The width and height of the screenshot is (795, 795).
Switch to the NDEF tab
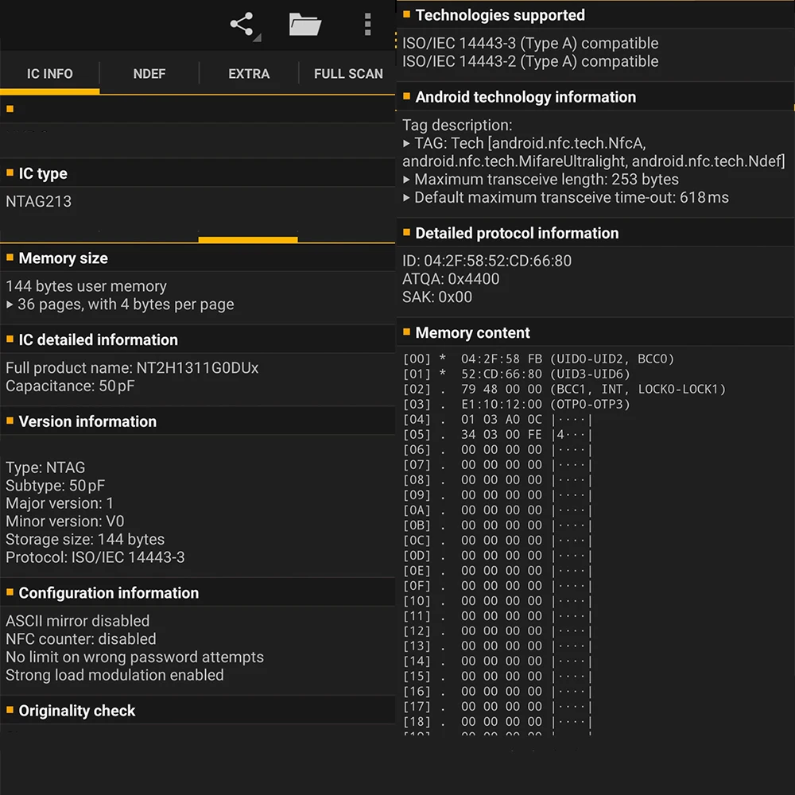pos(149,74)
